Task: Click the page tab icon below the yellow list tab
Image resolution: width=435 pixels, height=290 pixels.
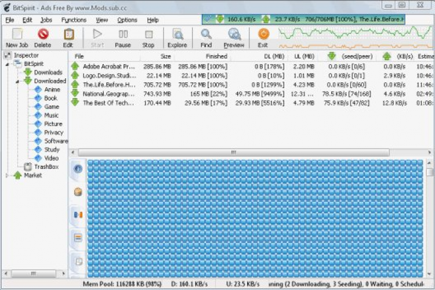Action: pyautogui.click(x=79, y=261)
